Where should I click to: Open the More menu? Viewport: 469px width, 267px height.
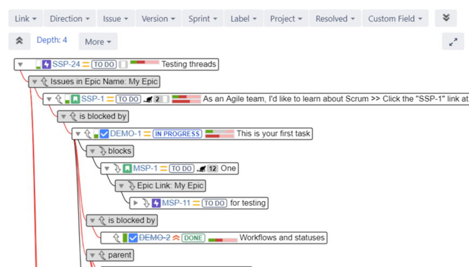(98, 42)
